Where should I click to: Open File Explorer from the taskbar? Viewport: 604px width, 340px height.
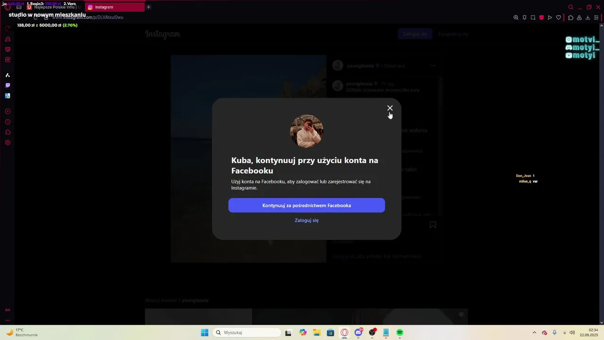click(317, 332)
